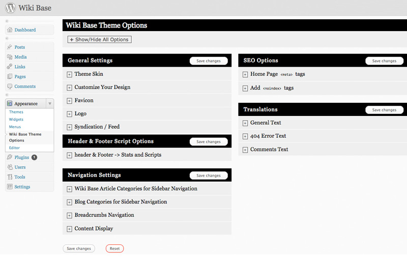Click the red Reset button
Viewport: 407px width, 260px height.
[x=115, y=248]
